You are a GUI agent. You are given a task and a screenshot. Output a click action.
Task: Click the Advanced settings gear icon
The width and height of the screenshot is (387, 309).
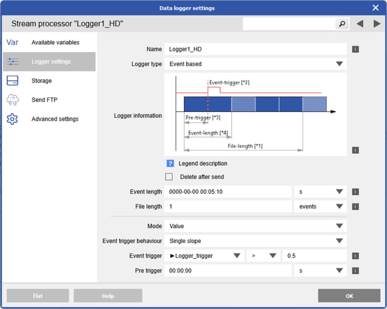[x=12, y=119]
